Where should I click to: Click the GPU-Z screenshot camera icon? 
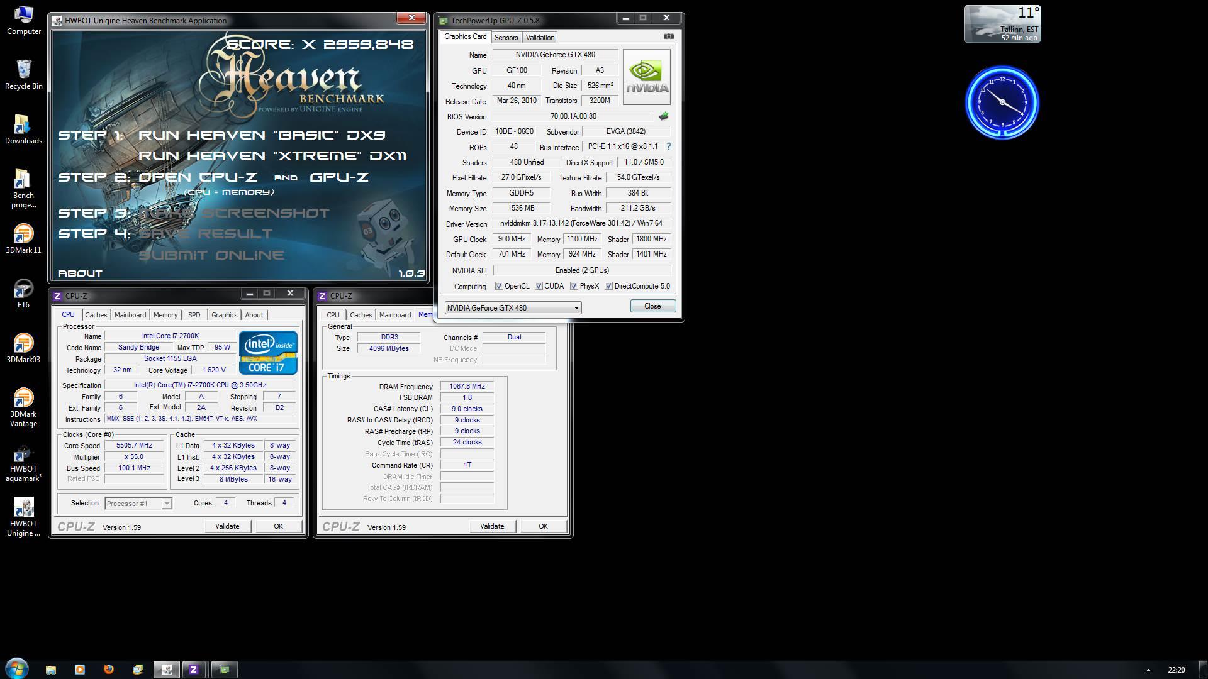pyautogui.click(x=668, y=36)
